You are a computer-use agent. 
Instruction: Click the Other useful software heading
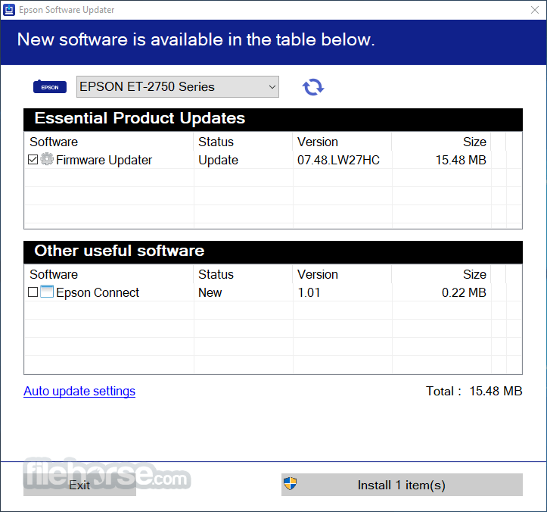120,251
